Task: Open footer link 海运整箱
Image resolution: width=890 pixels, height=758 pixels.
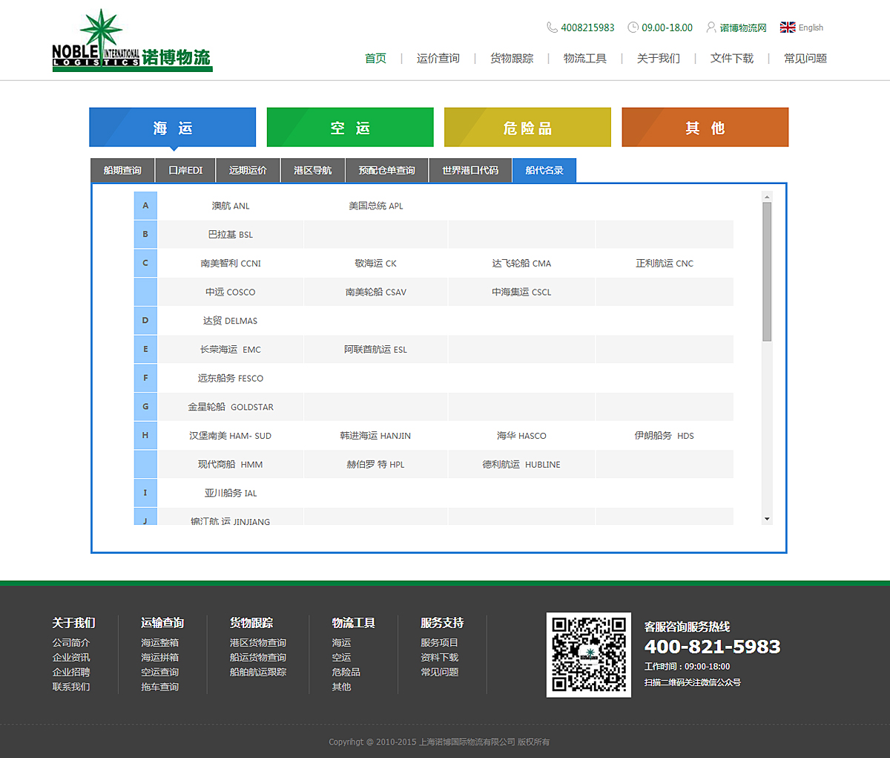Action: pyautogui.click(x=160, y=643)
